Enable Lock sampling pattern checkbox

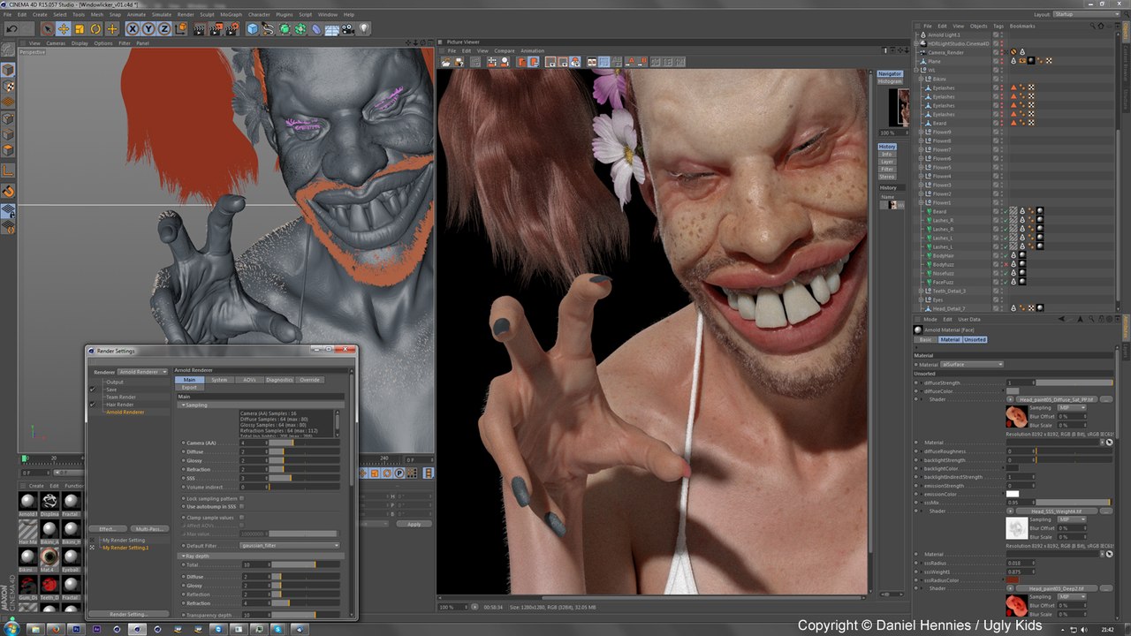tap(242, 498)
